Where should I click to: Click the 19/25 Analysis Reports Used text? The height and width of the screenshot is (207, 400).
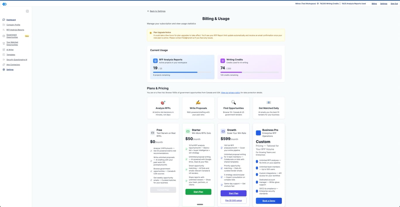354,4
